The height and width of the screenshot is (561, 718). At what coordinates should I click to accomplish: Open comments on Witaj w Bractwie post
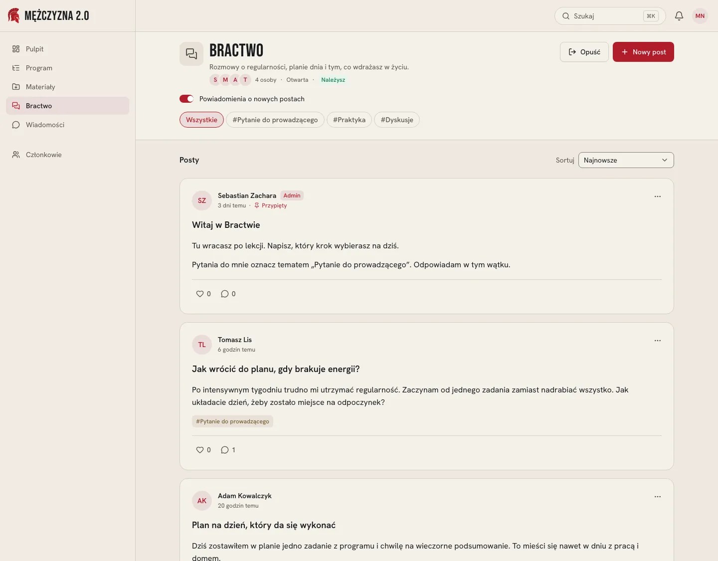(228, 294)
